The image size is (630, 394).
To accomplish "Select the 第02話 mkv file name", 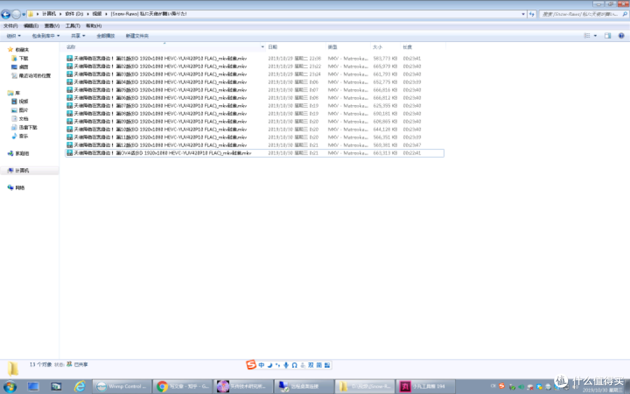I will point(160,67).
